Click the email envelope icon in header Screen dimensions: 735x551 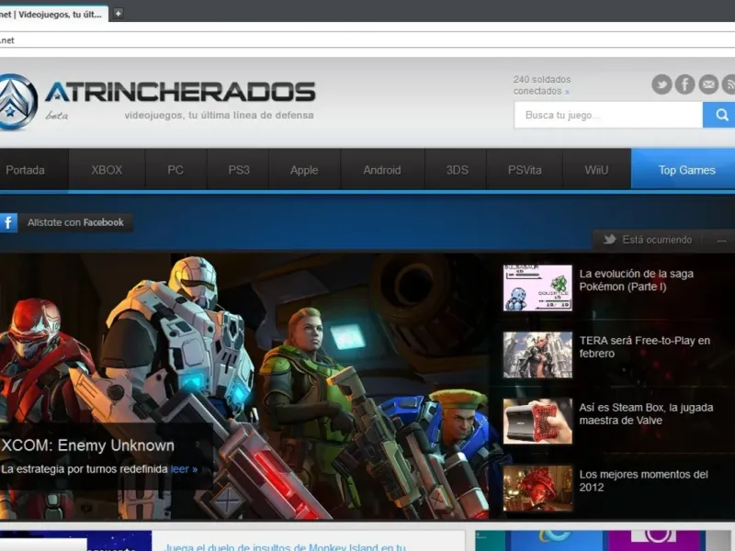(708, 84)
